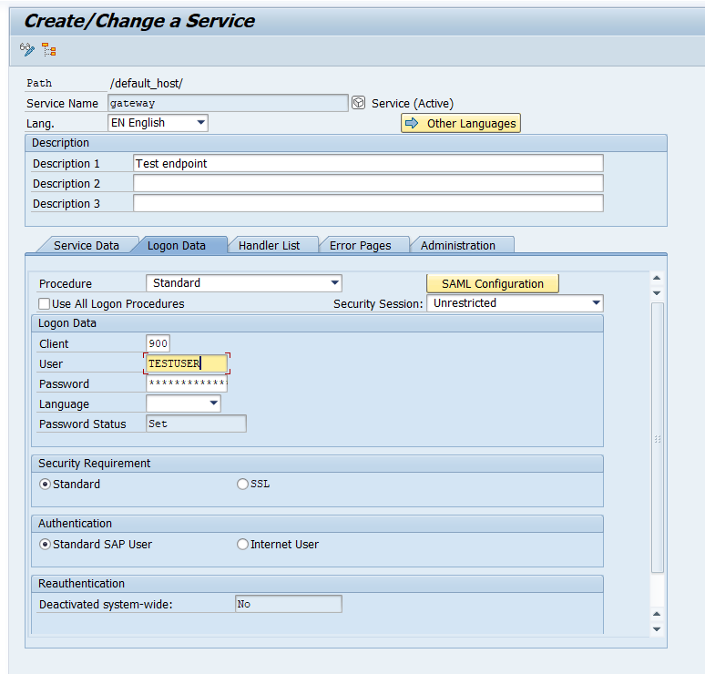The height and width of the screenshot is (674, 705).
Task: Choose Internet User authentication option
Action: (x=242, y=545)
